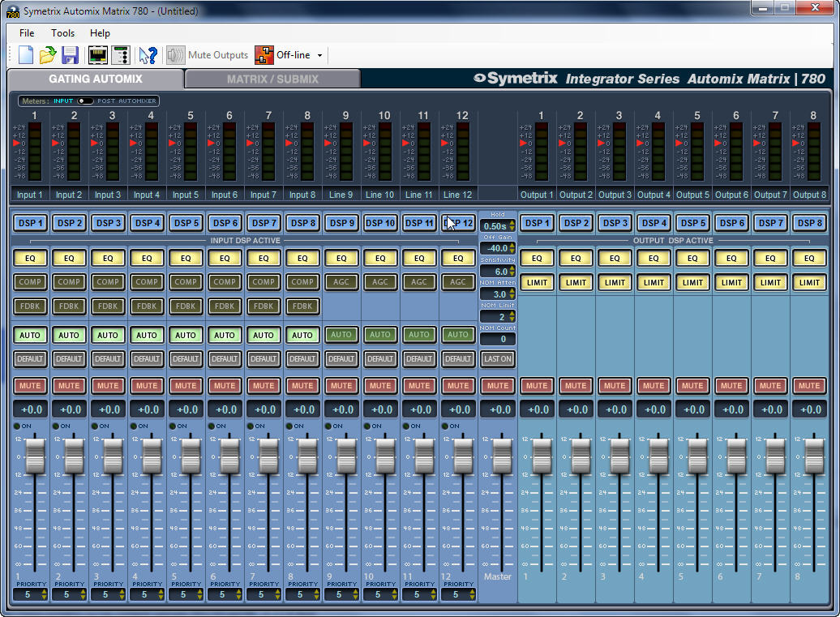Open the Tools menu
Viewport: 840px width, 617px height.
(62, 32)
